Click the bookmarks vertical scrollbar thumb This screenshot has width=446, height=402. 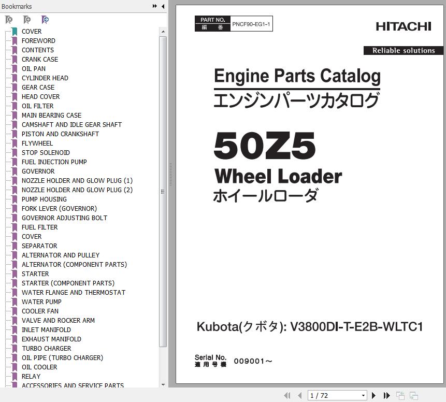click(x=163, y=192)
